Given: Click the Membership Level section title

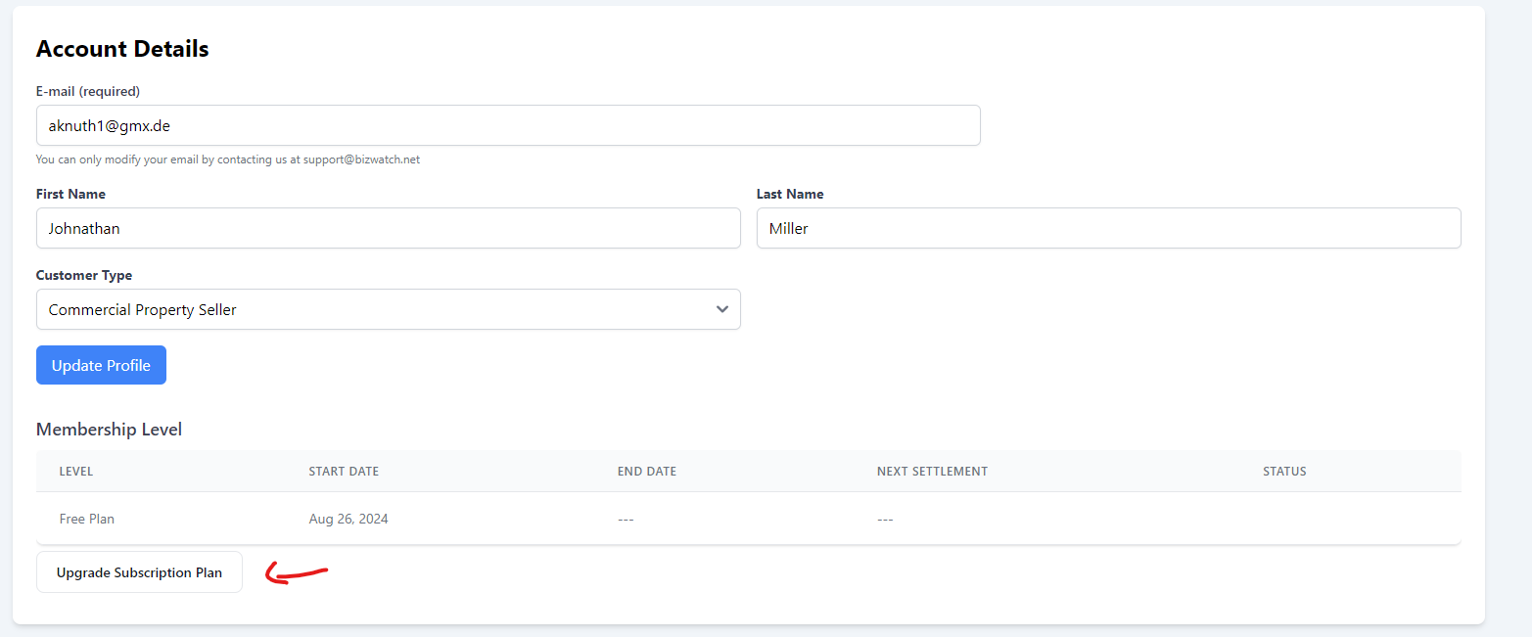Looking at the screenshot, I should (x=109, y=429).
